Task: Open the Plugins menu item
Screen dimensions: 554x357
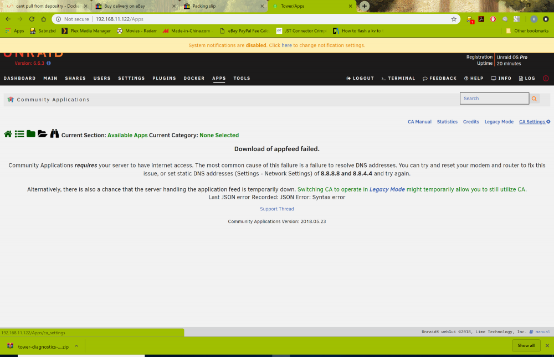Action: (164, 79)
